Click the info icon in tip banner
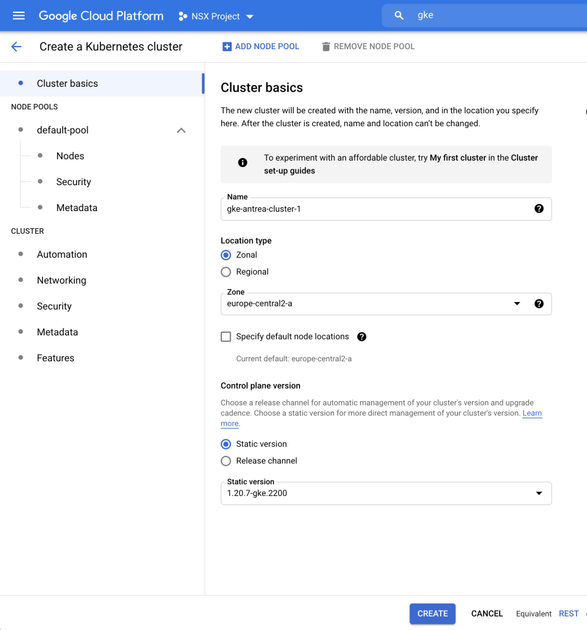 click(x=243, y=162)
